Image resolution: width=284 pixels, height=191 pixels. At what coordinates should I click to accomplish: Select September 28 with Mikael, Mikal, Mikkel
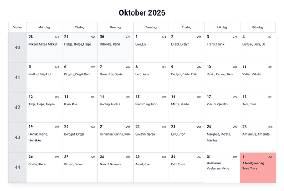tap(44, 47)
